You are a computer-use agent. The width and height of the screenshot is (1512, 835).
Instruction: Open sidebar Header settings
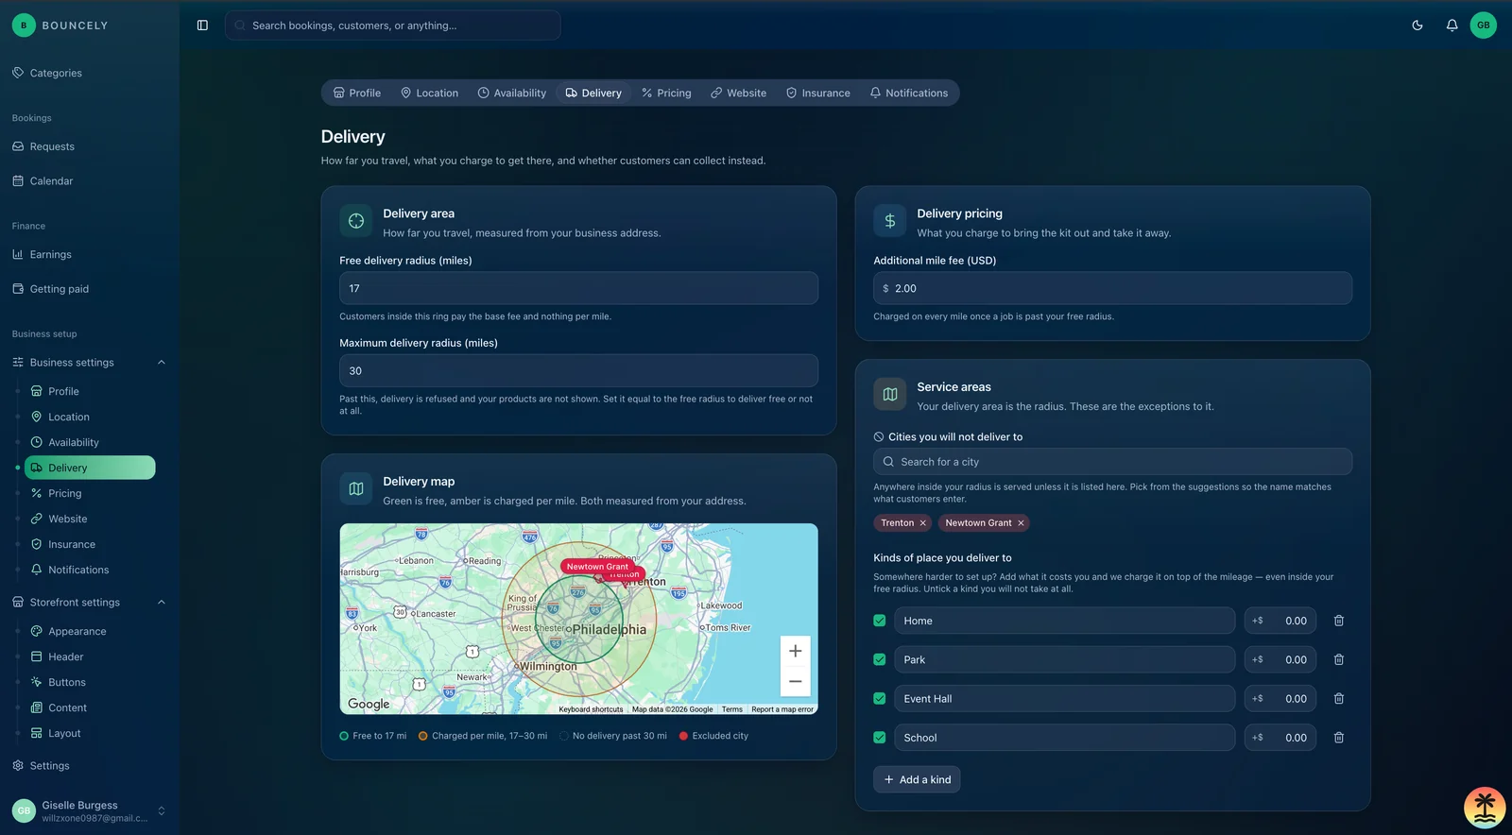pos(66,656)
